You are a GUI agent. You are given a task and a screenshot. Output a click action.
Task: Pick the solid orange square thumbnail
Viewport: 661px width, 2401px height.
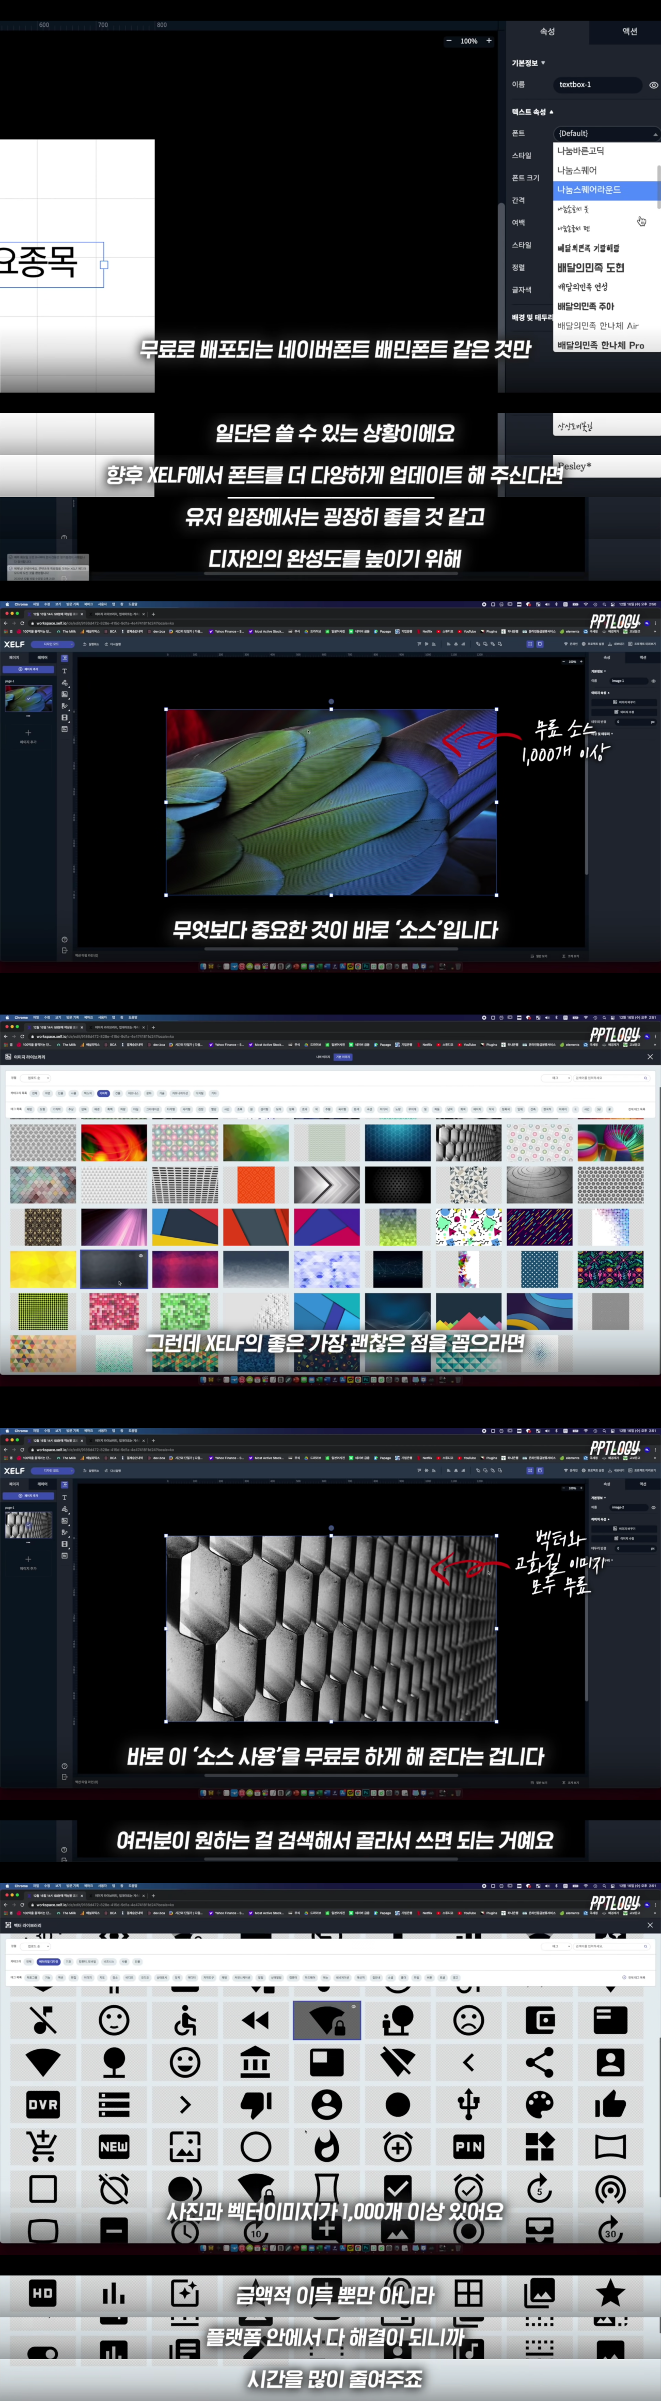click(256, 1186)
